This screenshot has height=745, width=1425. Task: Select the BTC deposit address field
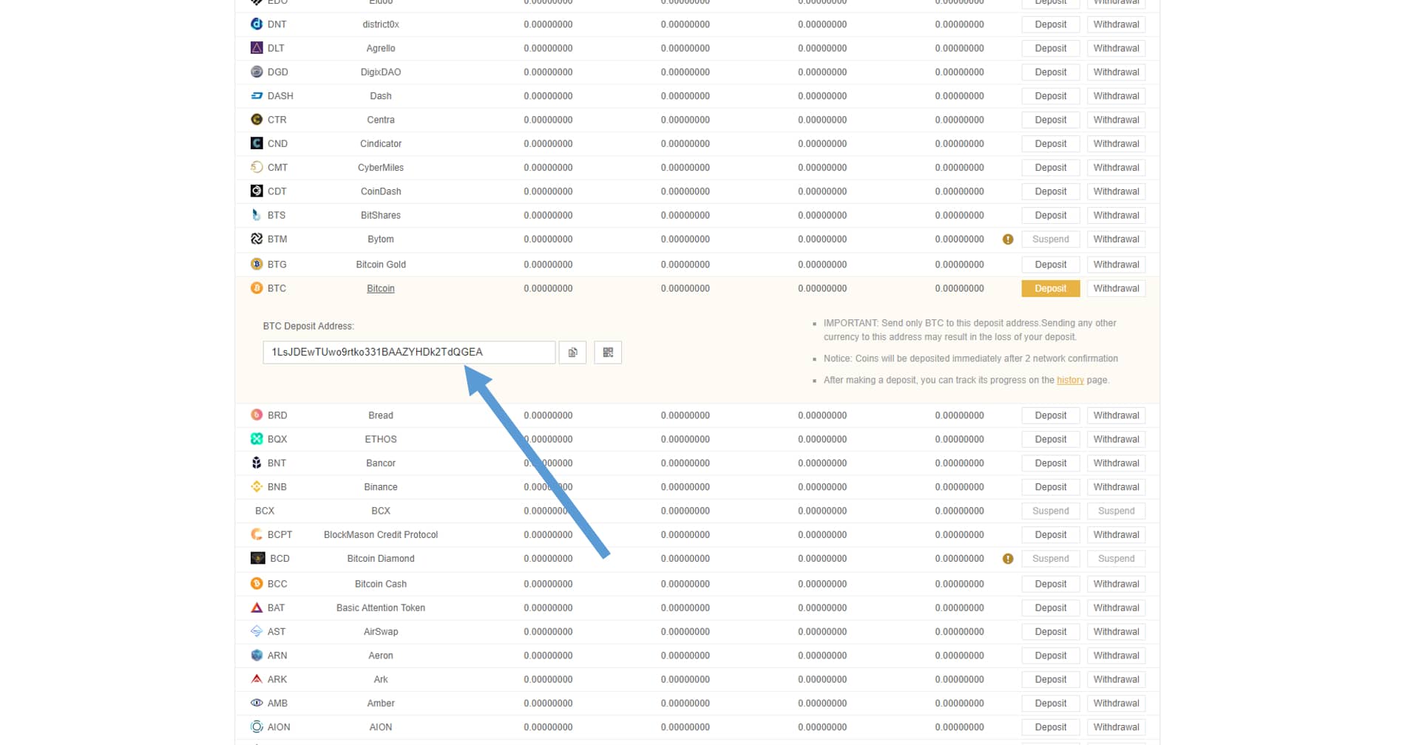click(409, 353)
